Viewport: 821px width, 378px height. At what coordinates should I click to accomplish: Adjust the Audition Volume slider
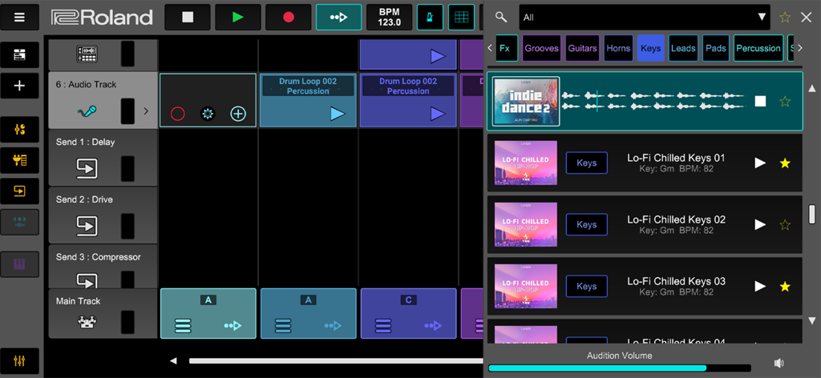620,368
